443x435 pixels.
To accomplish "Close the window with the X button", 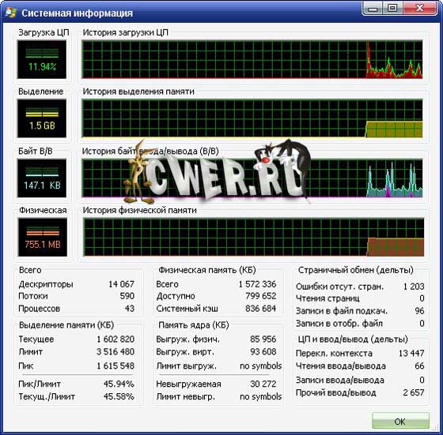I will 420,9.
